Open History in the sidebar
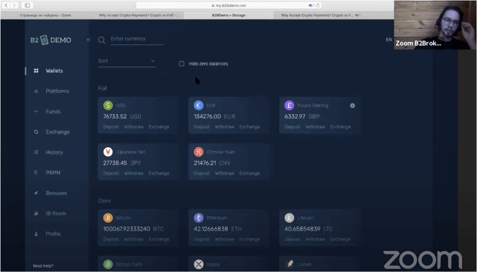 [54, 152]
